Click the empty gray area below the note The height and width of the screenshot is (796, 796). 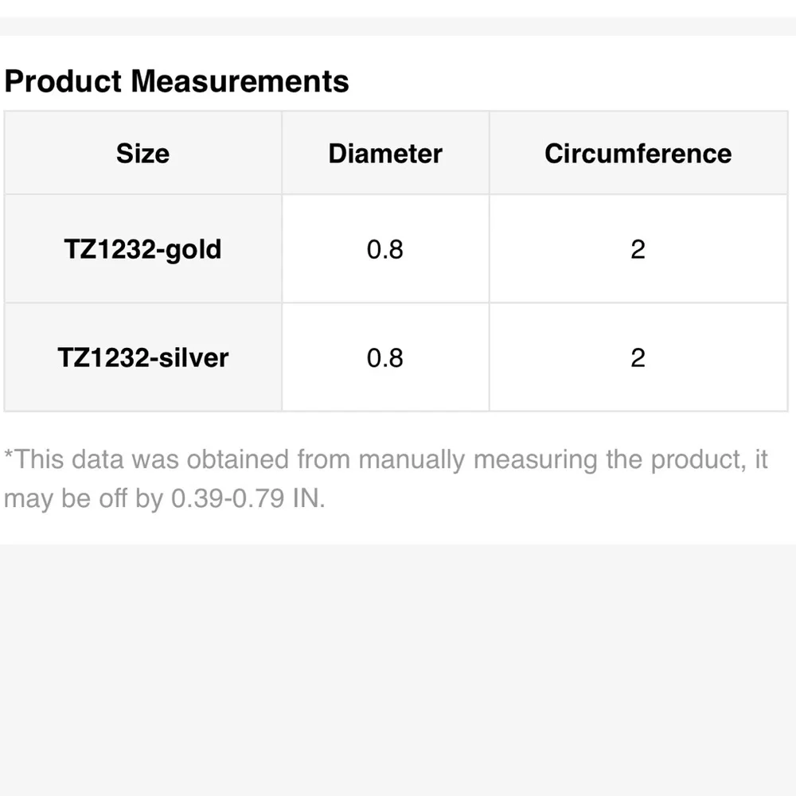[398, 669]
